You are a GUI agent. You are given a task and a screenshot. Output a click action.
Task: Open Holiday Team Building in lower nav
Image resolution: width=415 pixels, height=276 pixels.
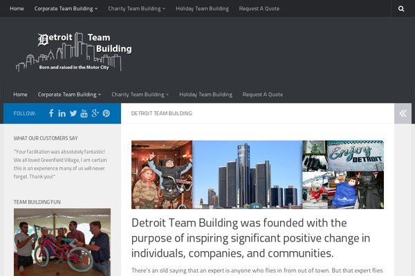(x=206, y=95)
